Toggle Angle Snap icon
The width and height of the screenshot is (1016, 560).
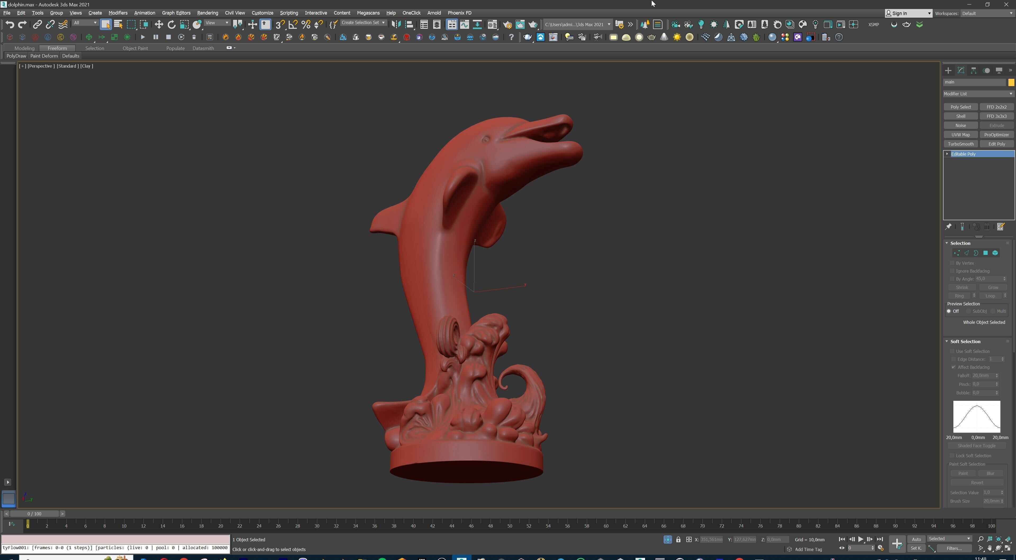[x=293, y=24]
